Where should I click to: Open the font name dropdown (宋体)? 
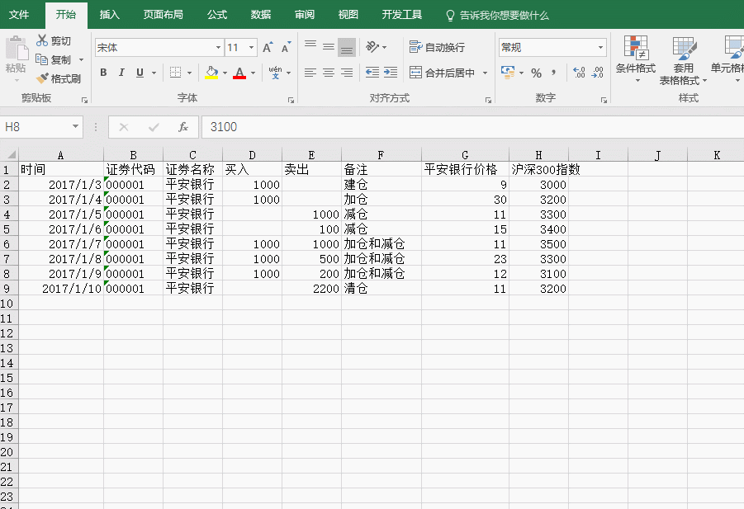(218, 48)
